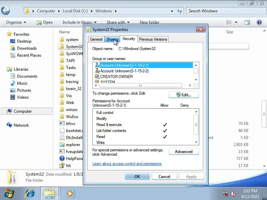Select the WuEsu folder icon
The image size is (267, 200).
62,116
